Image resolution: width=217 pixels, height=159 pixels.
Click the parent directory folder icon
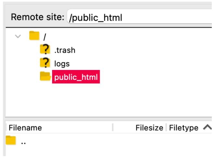coord(11,141)
